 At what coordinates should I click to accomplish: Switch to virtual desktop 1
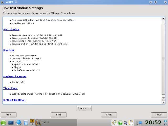point(32,121)
